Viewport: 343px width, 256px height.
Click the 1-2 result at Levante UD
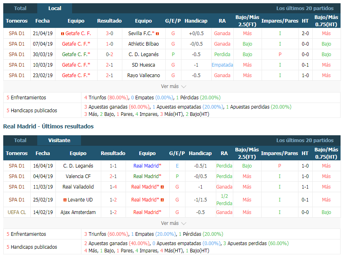(x=113, y=199)
